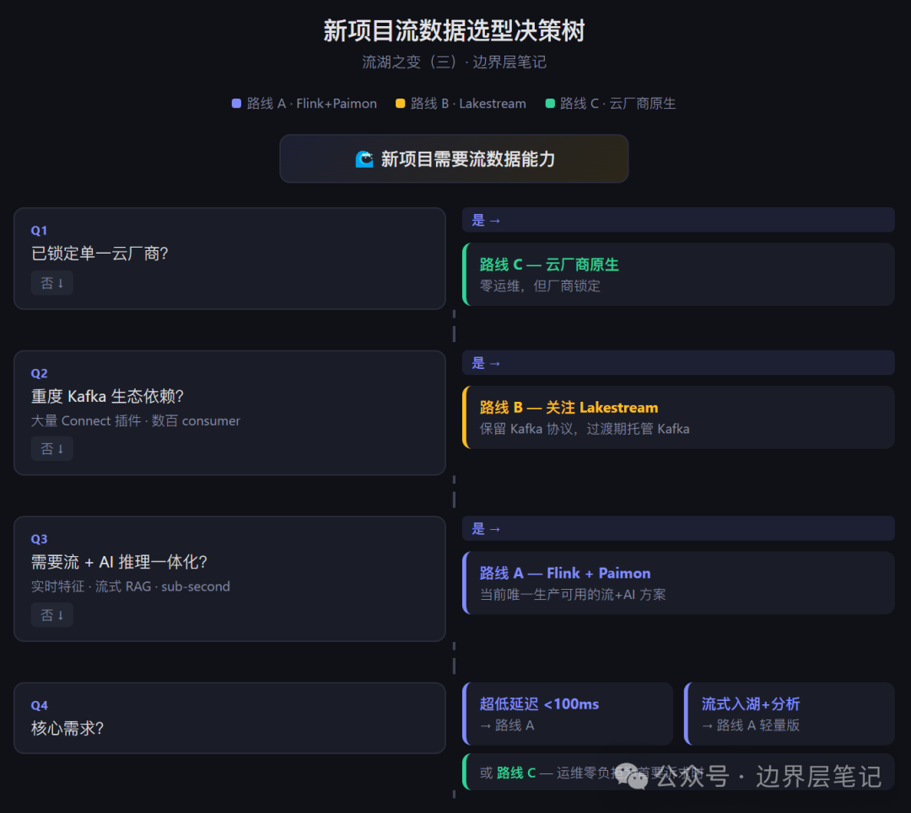Image resolution: width=911 pixels, height=813 pixels.
Task: Select legend label 路线 C · 云厂商原生
Action: [617, 104]
